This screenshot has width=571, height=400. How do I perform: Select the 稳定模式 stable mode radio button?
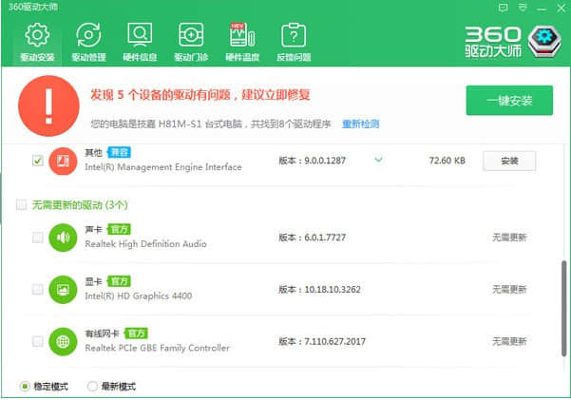coord(25,387)
